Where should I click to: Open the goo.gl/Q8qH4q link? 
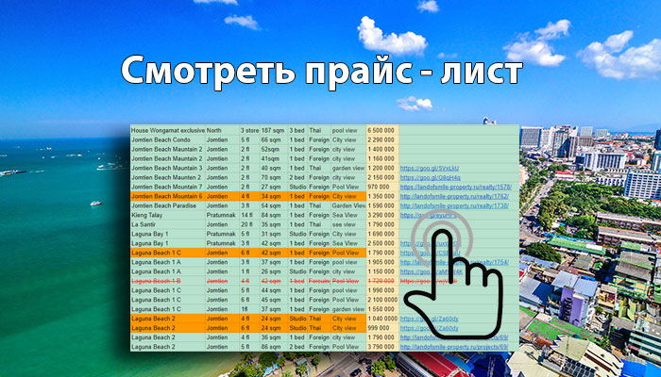(x=431, y=177)
